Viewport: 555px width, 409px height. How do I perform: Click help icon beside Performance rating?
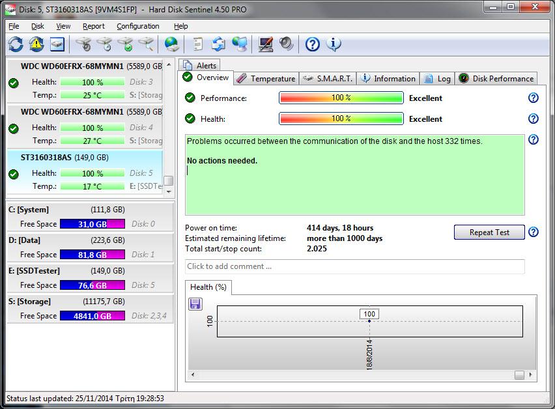[x=534, y=98]
